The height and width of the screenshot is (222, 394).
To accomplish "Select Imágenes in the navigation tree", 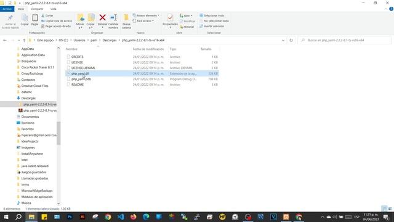I will click(28, 147).
